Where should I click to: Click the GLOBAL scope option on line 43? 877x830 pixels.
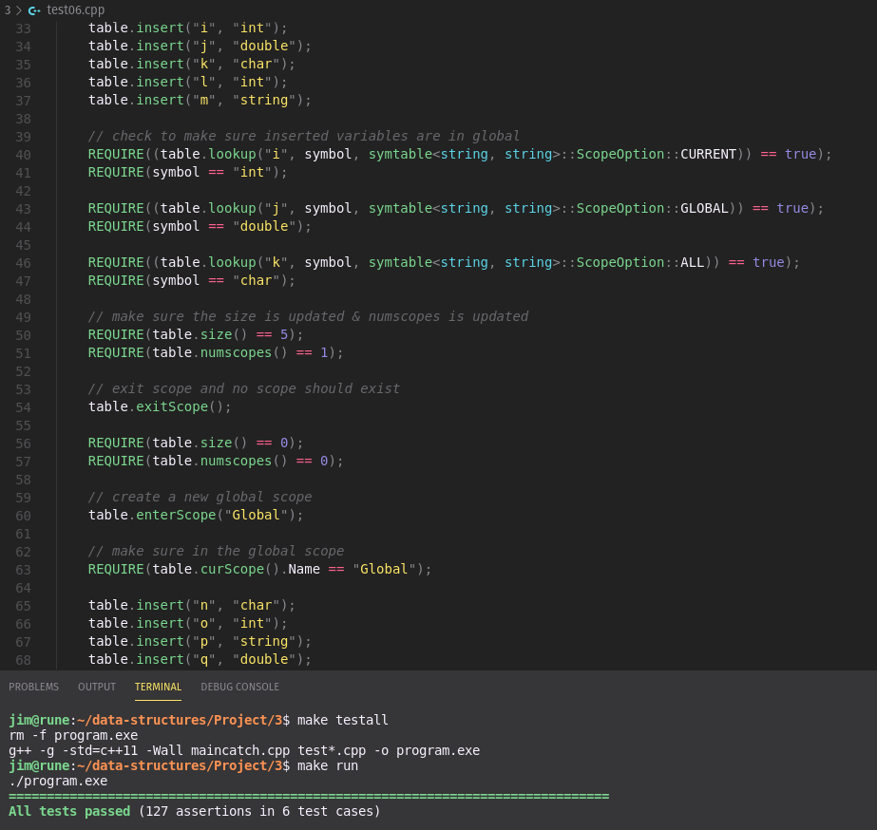[x=704, y=208]
